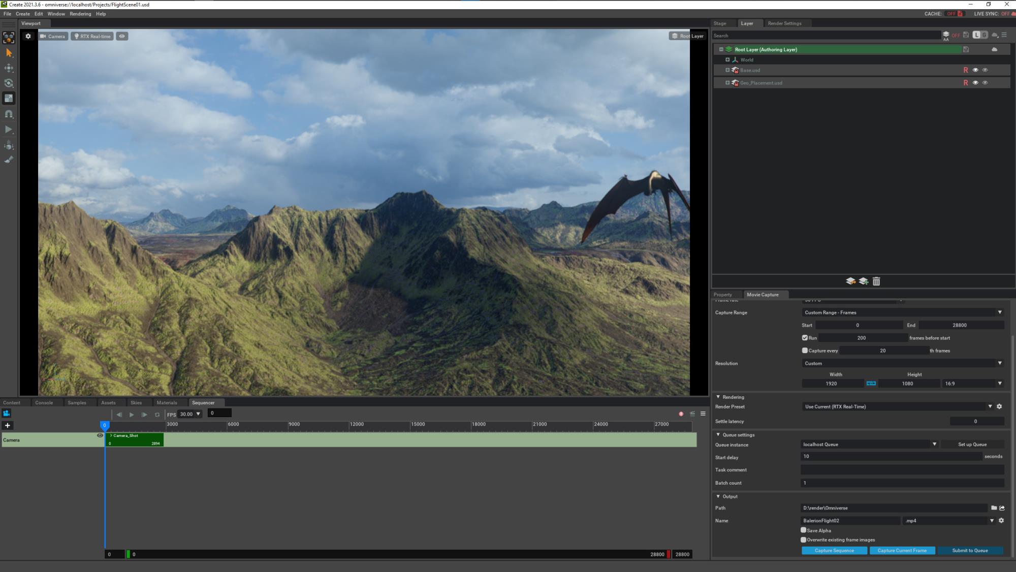
Task: Click the Play simulation tool in the left toolbar
Action: pyautogui.click(x=9, y=130)
